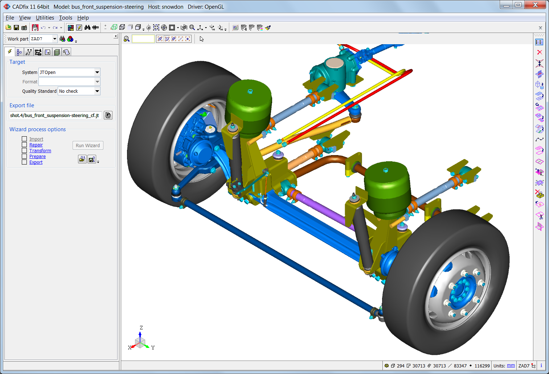549x374 pixels.
Task: Open the binoculars Find entities tool
Action: 87,27
